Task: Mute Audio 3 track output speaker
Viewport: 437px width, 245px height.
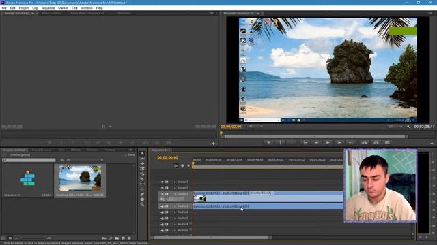Action: point(163,218)
